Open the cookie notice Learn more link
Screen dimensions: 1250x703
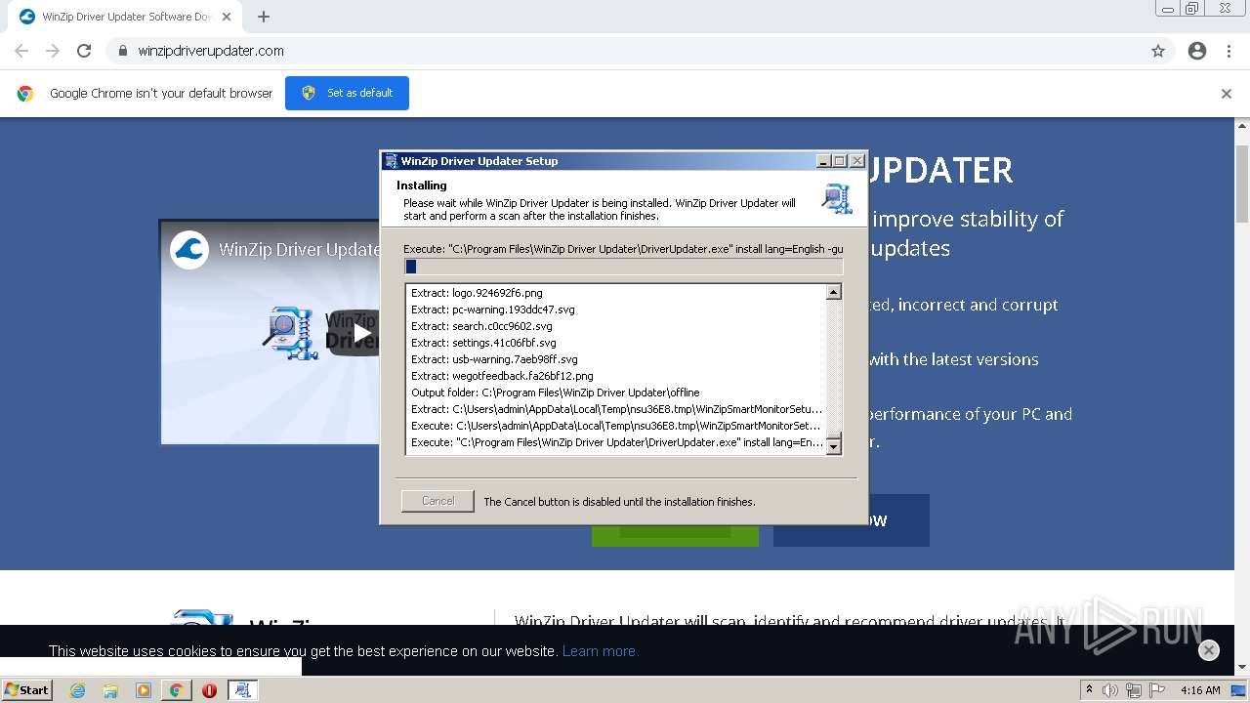600,651
